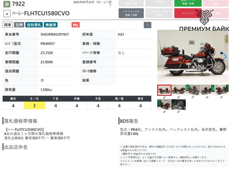Click the green 登録/変更 button
The width and height of the screenshot is (233, 174).
(188, 3)
